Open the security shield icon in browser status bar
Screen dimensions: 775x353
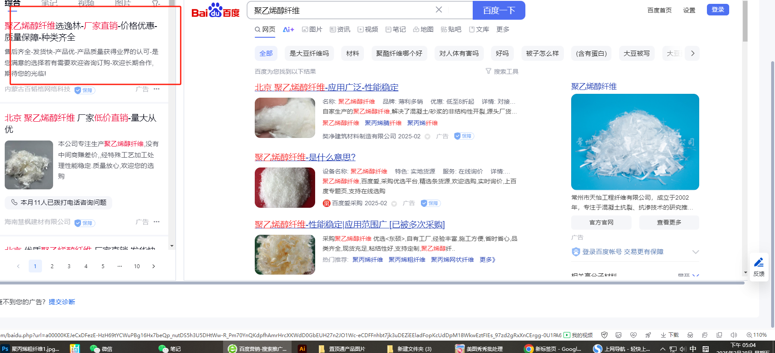(604, 335)
